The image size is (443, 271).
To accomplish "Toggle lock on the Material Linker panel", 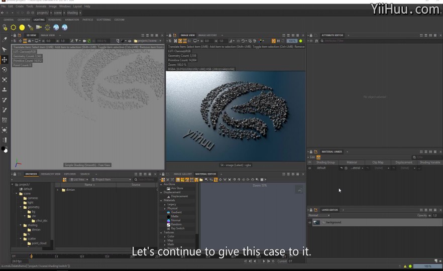I will [x=311, y=152].
